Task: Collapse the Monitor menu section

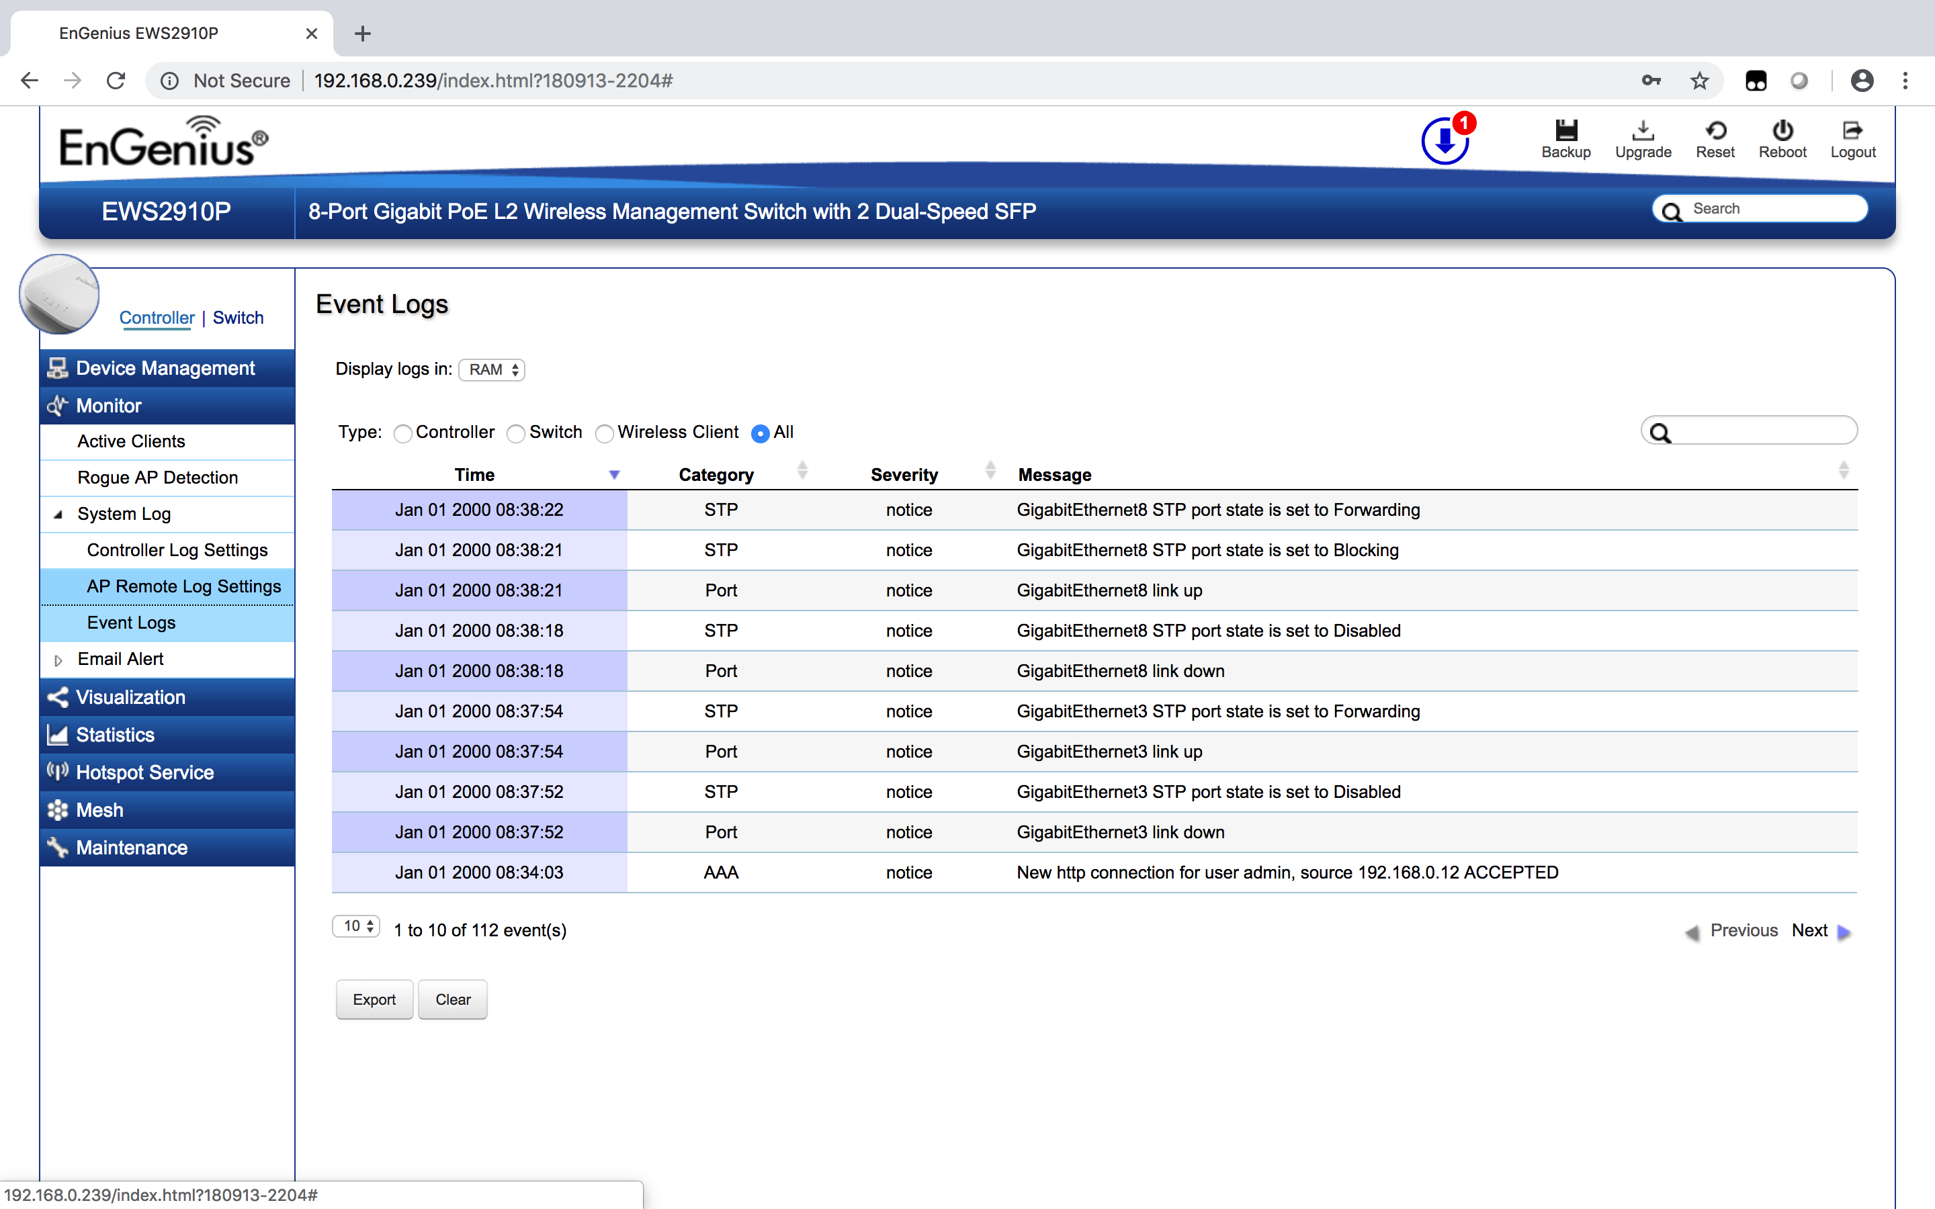Action: [167, 406]
